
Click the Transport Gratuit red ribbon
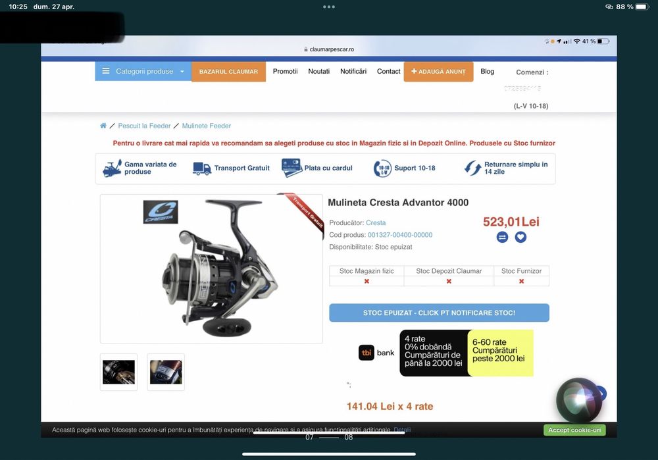tap(304, 214)
